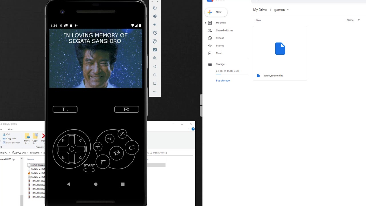366x206 pixels.
Task: Tap the B button on the Saturn gamepad
Action: click(x=117, y=153)
